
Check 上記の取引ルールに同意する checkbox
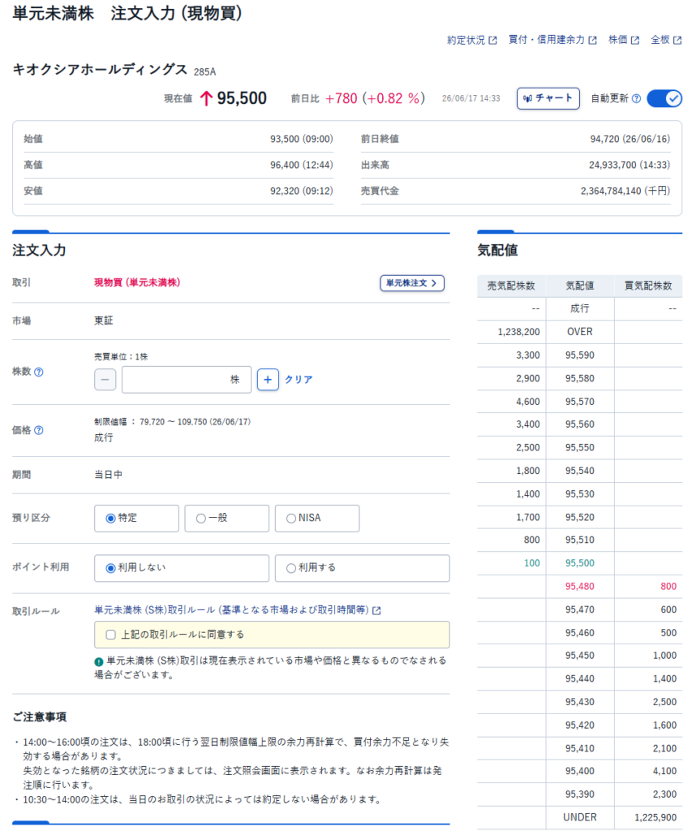(111, 635)
